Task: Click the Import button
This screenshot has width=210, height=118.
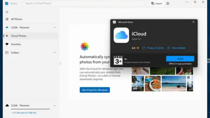Action: click(157, 3)
